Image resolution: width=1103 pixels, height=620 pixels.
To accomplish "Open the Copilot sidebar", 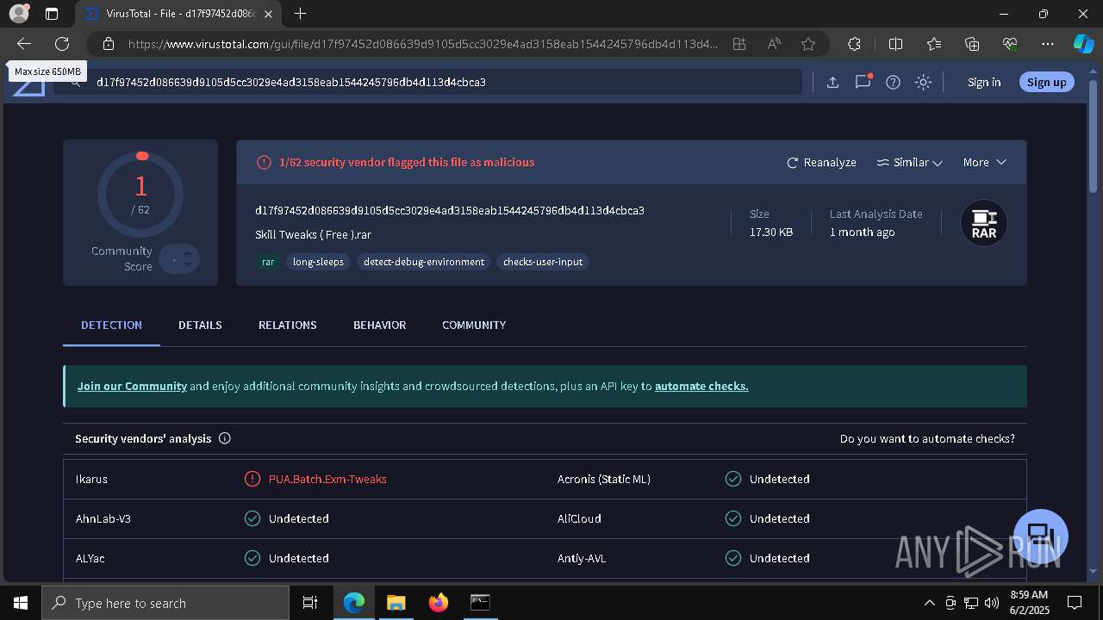I will click(x=1083, y=44).
